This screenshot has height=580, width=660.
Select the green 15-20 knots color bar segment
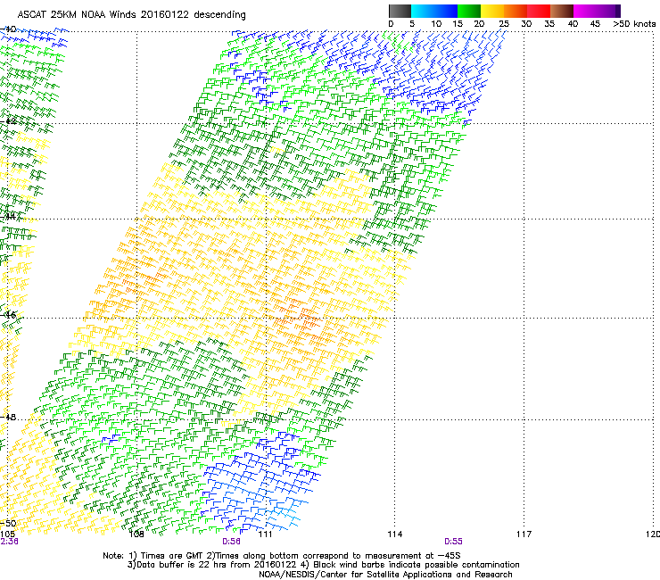[x=469, y=11]
